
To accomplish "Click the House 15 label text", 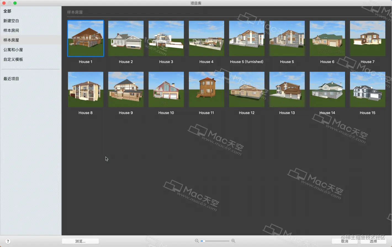I will click(368, 113).
